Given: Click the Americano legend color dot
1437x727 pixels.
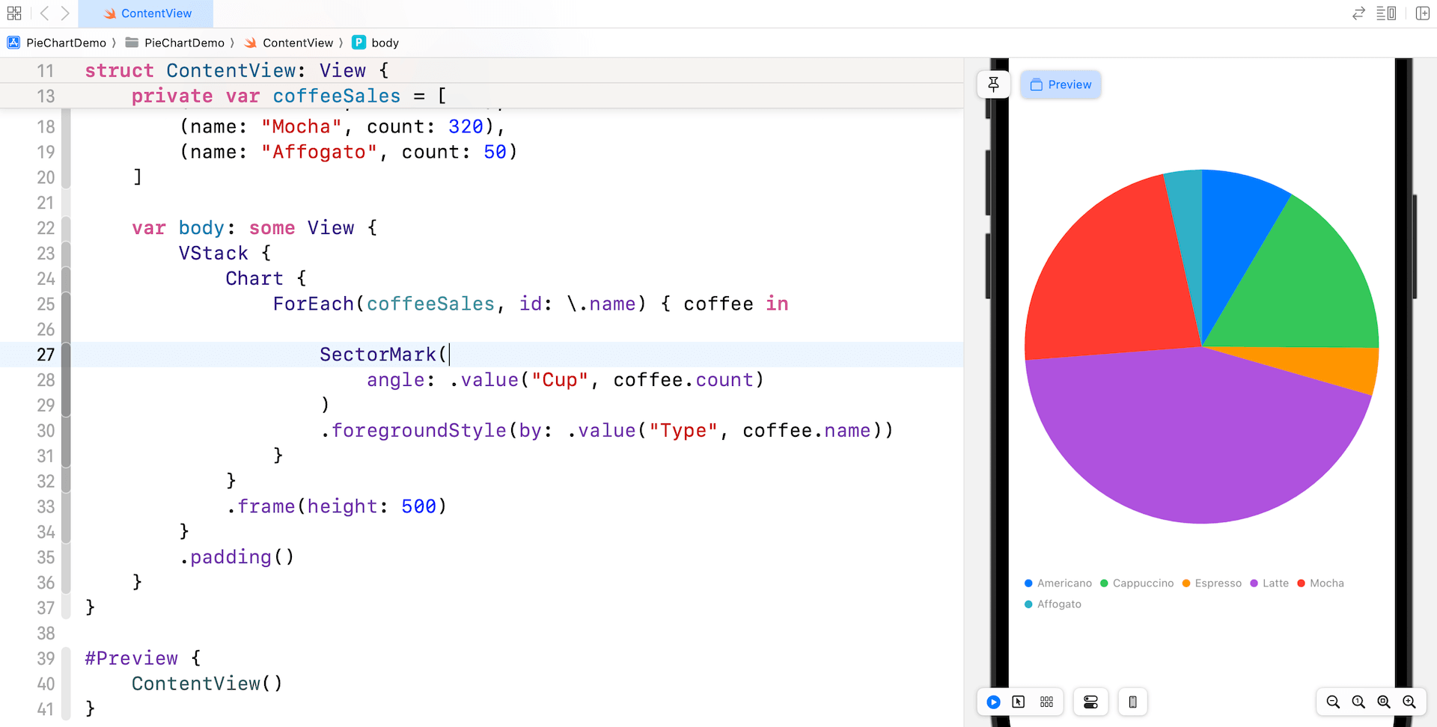Looking at the screenshot, I should 1028,583.
